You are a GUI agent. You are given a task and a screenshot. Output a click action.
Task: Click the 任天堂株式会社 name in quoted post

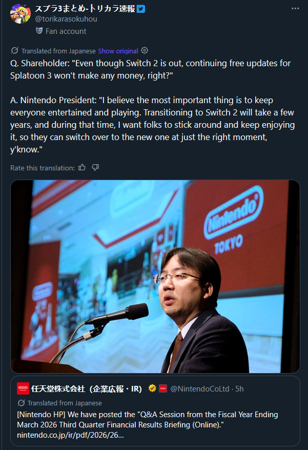[86, 388]
